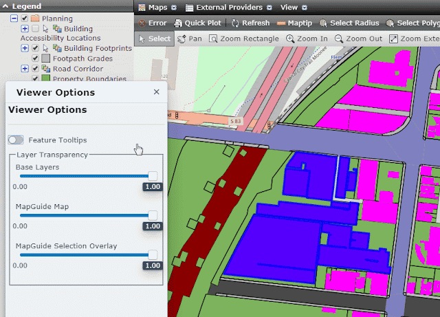
Task: Click the Select arrow cursor icon
Action: point(142,39)
